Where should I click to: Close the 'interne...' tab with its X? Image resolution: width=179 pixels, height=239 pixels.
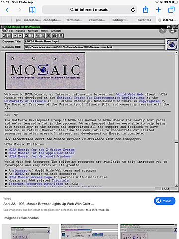tap(160, 20)
